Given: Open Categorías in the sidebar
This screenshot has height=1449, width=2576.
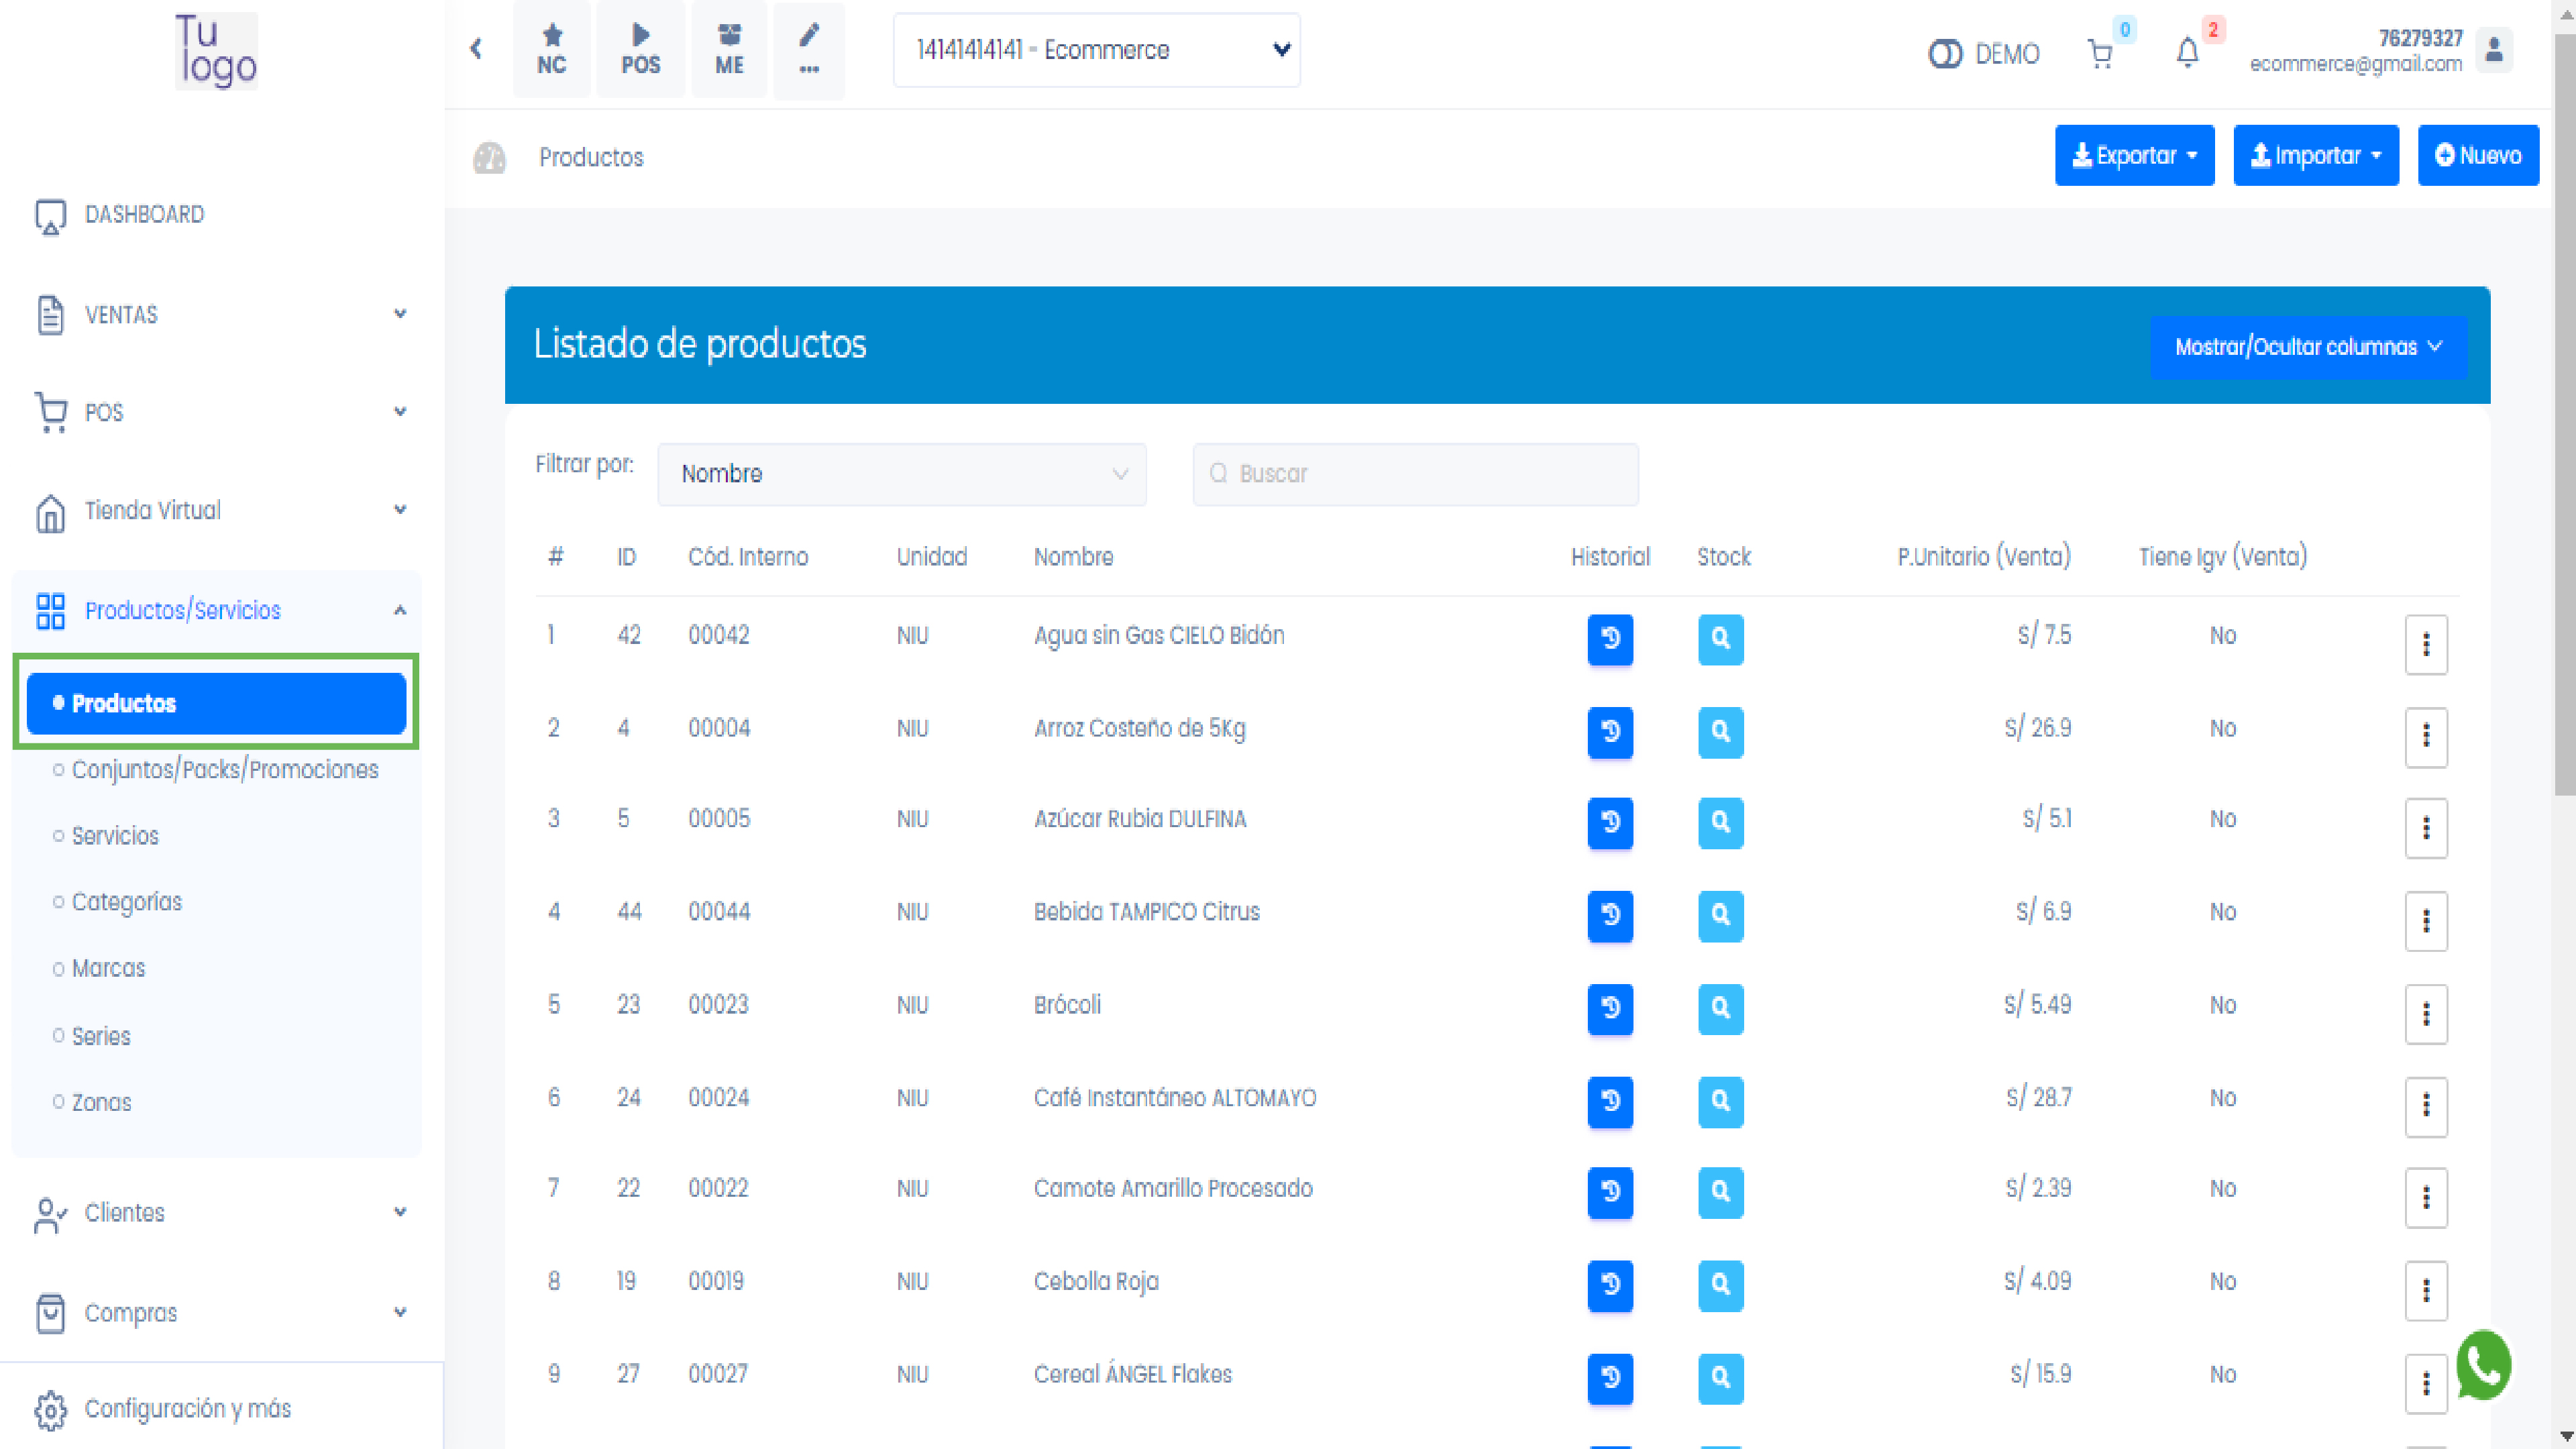Looking at the screenshot, I should (127, 902).
